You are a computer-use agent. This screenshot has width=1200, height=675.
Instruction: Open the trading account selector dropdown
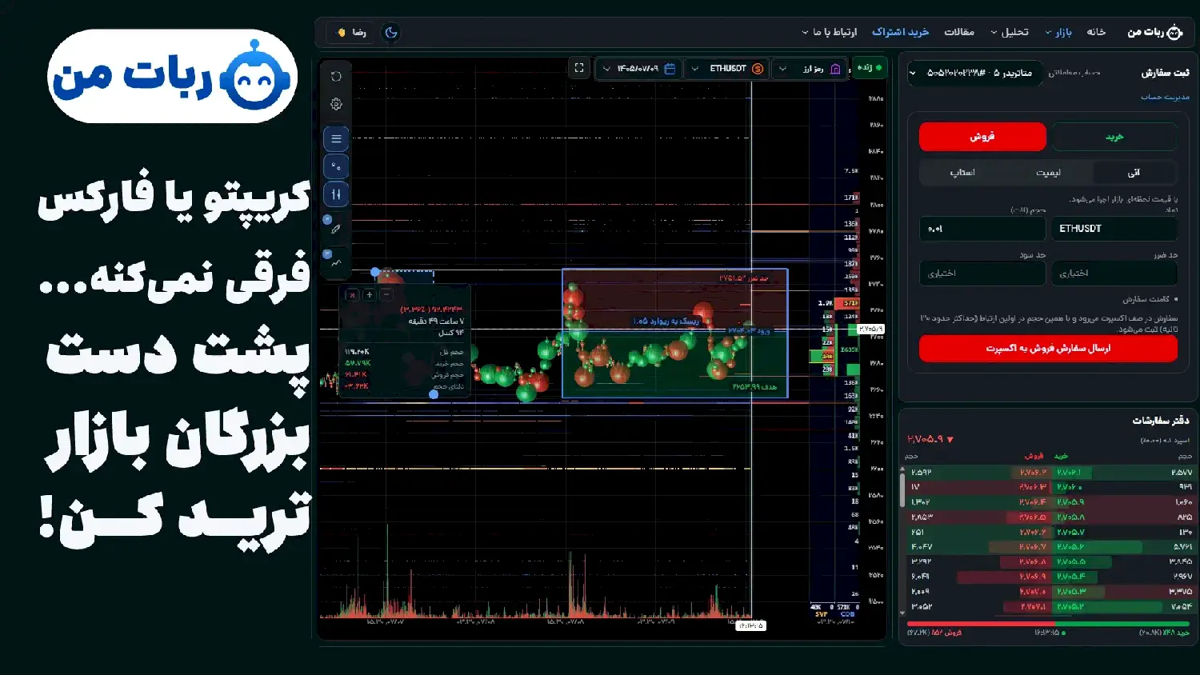coord(976,73)
